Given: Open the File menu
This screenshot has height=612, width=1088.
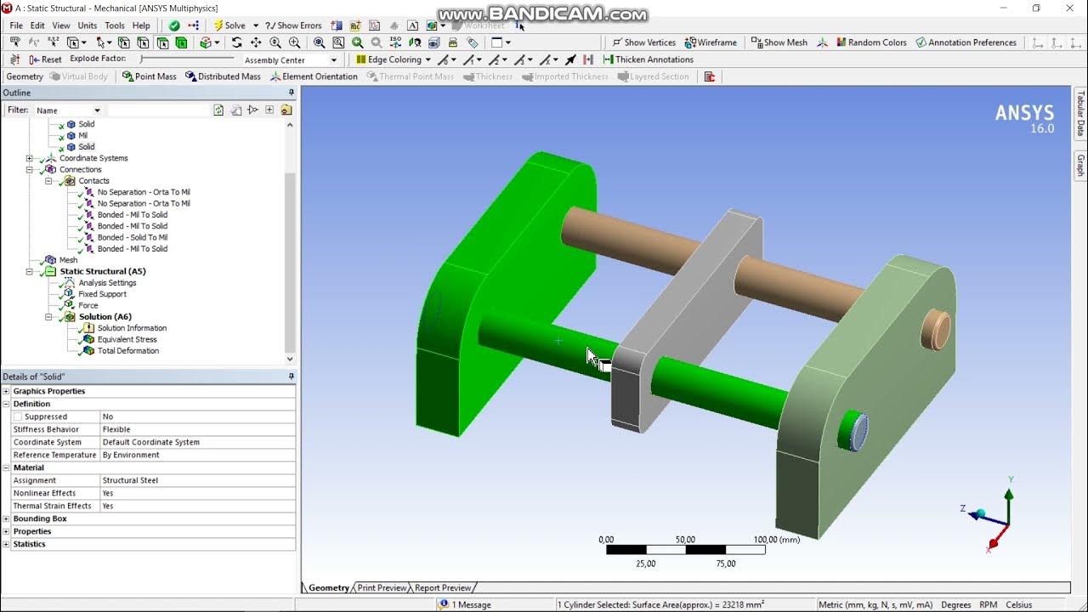Looking at the screenshot, I should (16, 25).
